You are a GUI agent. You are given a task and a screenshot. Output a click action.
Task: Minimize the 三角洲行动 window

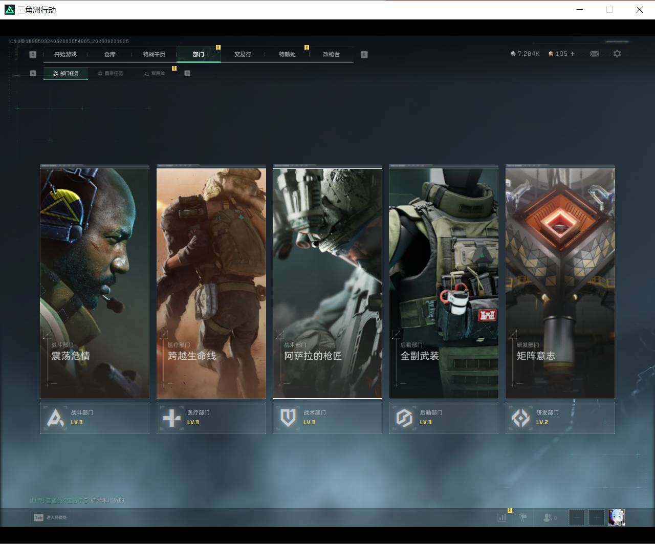[580, 10]
